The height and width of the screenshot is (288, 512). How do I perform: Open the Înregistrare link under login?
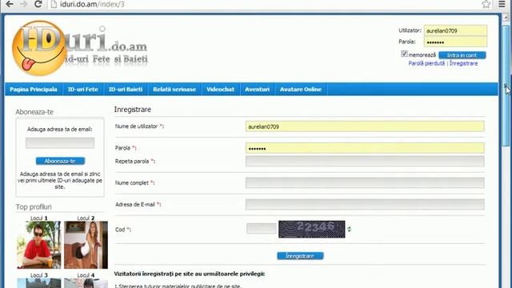click(463, 63)
